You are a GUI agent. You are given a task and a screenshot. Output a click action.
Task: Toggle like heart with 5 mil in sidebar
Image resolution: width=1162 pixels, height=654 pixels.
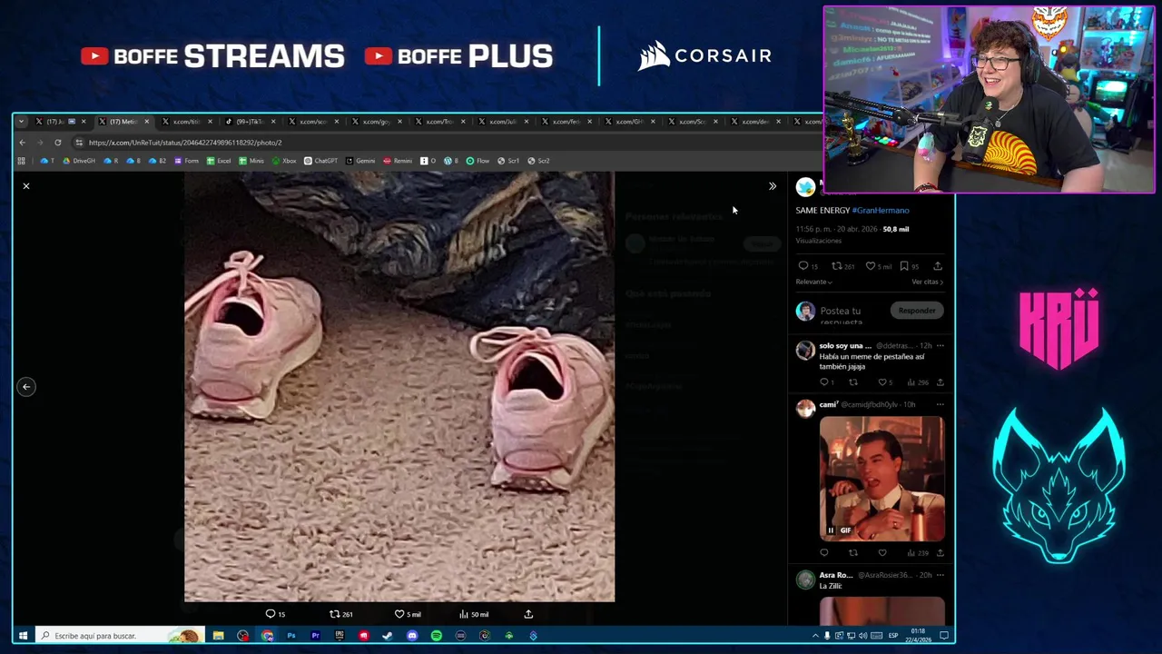point(879,266)
